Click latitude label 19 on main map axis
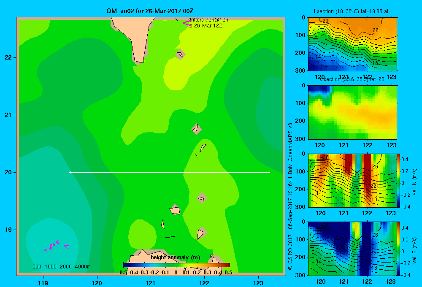Image resolution: width=422 pixels, height=287 pixels. [x=8, y=230]
